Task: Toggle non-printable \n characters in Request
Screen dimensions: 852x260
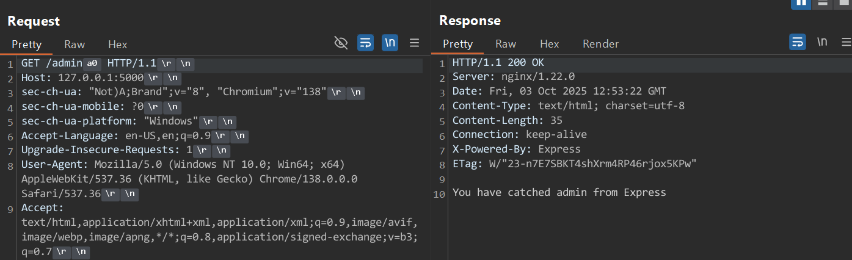Action: coord(390,43)
